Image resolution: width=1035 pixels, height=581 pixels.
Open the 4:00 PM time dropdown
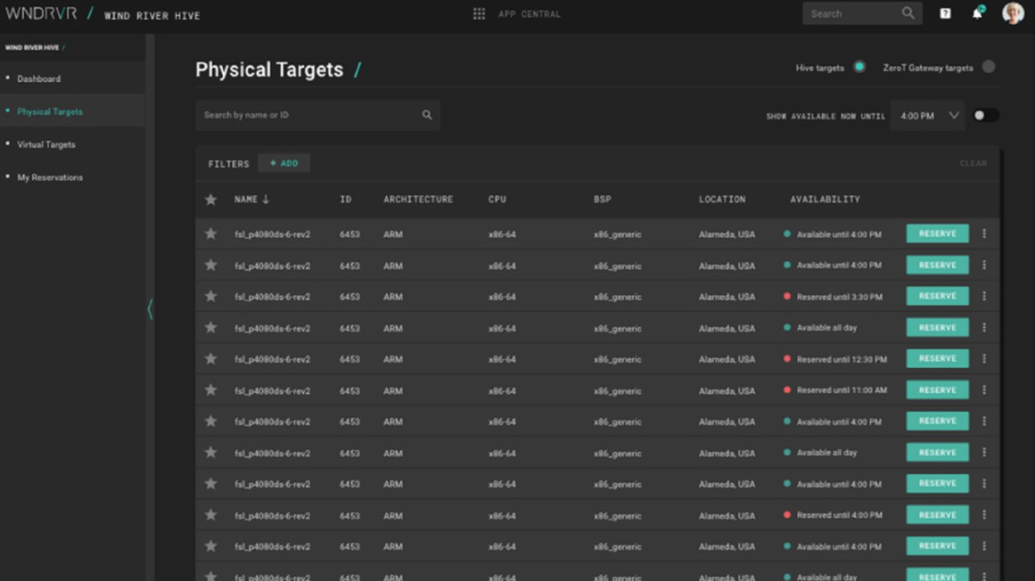[927, 116]
